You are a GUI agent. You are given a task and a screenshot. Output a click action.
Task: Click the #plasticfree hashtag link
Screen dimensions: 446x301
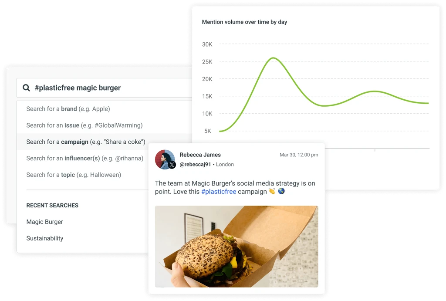click(219, 192)
